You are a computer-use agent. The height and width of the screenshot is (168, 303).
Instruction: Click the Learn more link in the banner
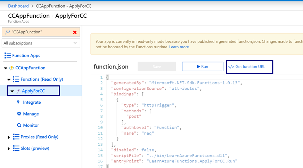[x=179, y=47]
